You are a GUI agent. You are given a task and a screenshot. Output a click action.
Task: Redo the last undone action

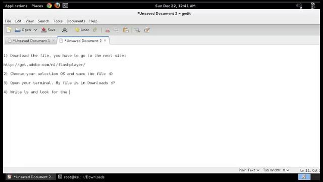pyautogui.click(x=95, y=30)
